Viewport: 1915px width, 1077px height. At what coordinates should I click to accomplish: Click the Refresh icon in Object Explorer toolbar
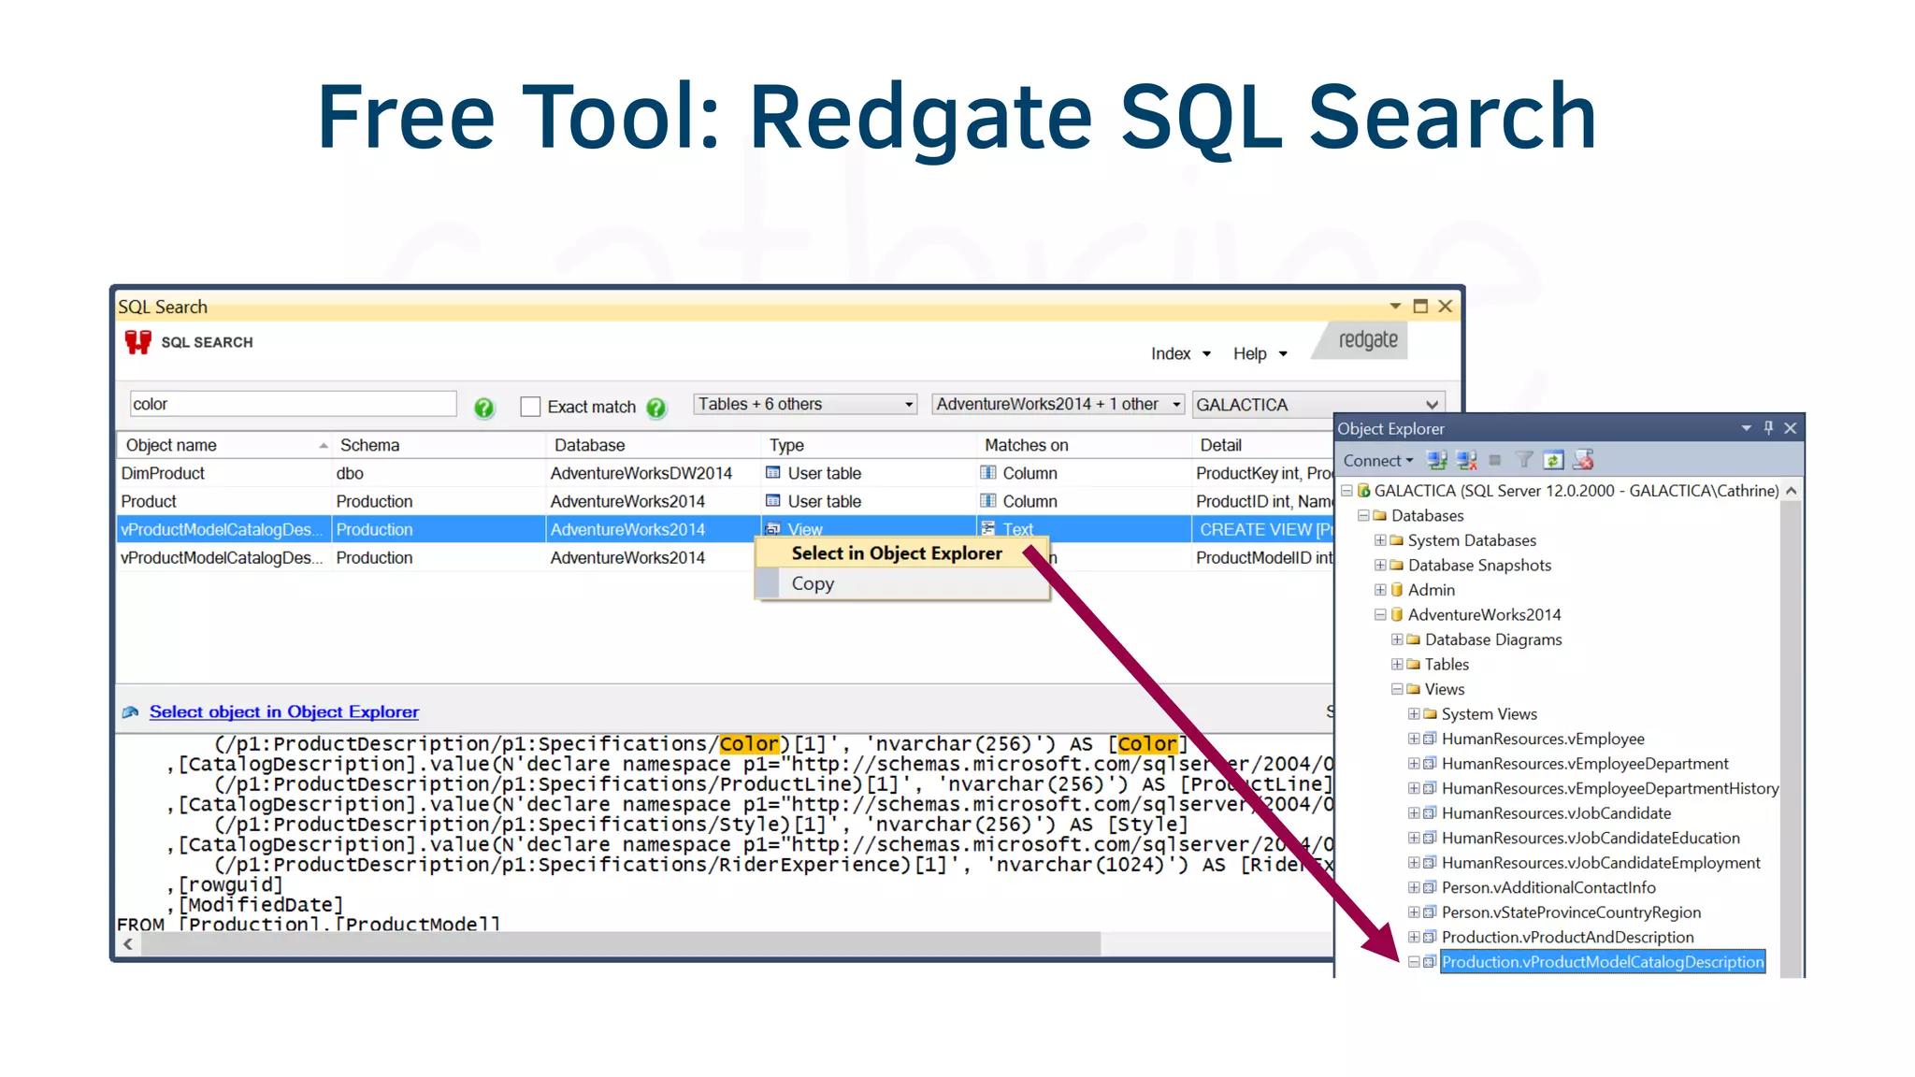[x=1553, y=460]
